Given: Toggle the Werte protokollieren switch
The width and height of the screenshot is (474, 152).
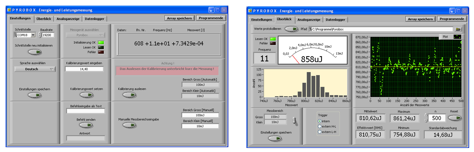Looking at the screenshot, I should click(x=291, y=29).
